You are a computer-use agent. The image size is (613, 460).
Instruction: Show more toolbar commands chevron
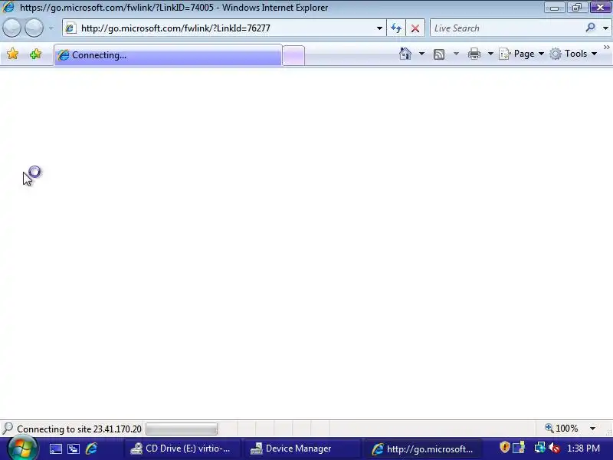tap(607, 48)
